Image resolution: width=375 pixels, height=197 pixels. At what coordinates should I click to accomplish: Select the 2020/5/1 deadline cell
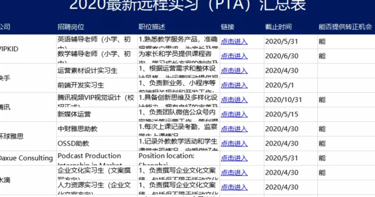(x=291, y=86)
